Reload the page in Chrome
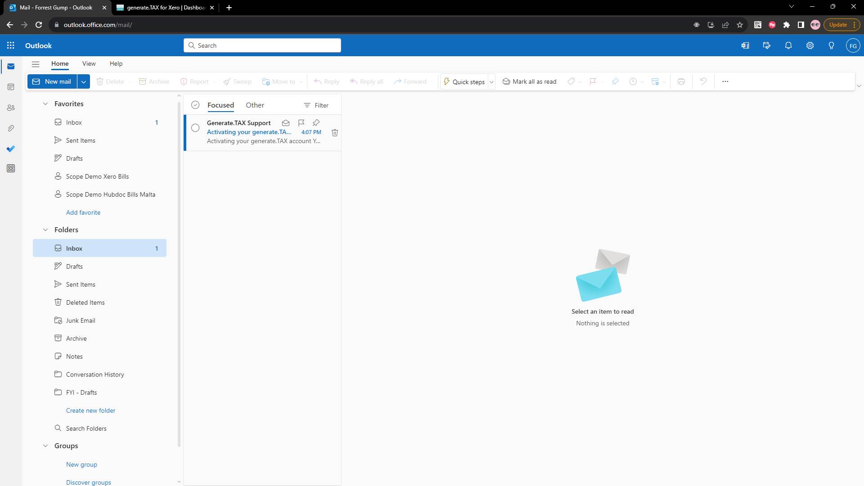 pyautogui.click(x=39, y=25)
